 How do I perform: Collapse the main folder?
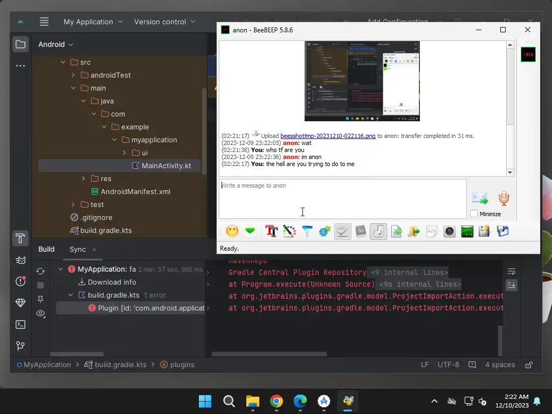pos(73,88)
